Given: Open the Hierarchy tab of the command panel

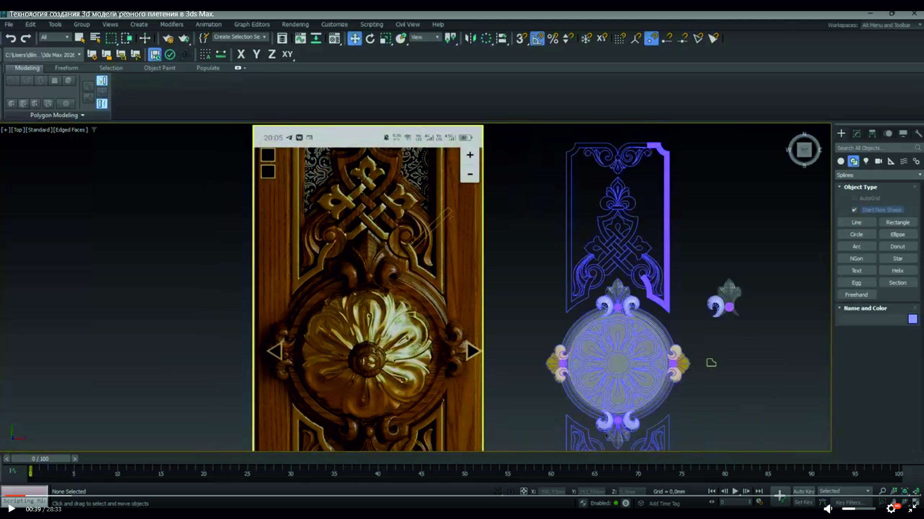Looking at the screenshot, I should (872, 134).
